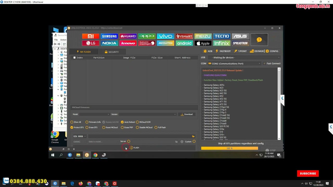Select the Vivo brand logo
The image size is (333, 187).
click(165, 36)
